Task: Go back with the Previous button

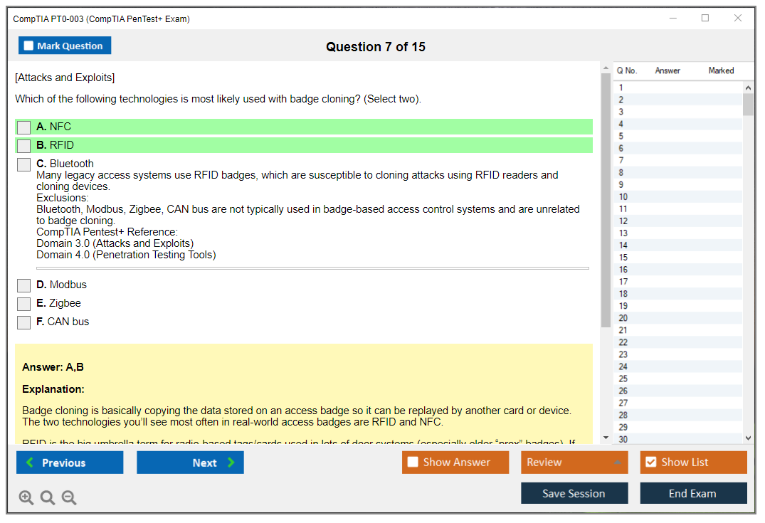Action: (70, 463)
